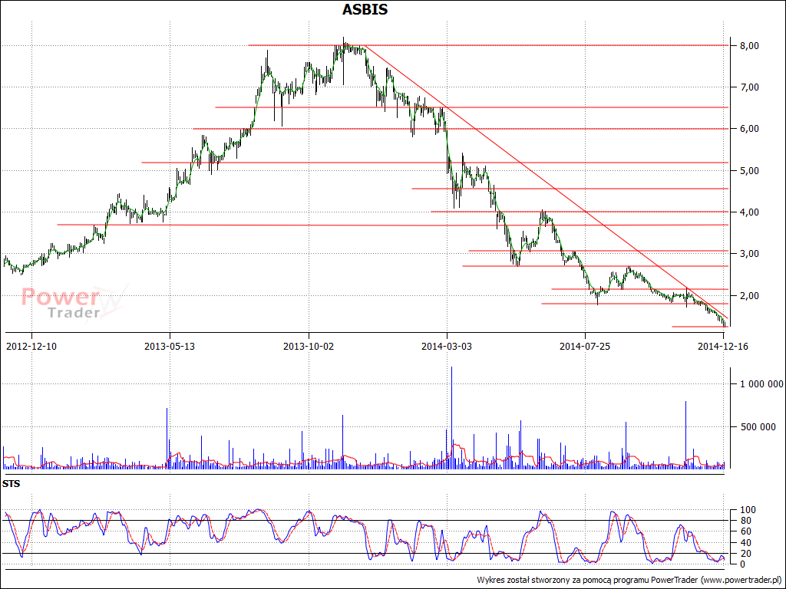Image resolution: width=786 pixels, height=589 pixels.
Task: Click the 6,00 price axis label
Action: [x=749, y=129]
